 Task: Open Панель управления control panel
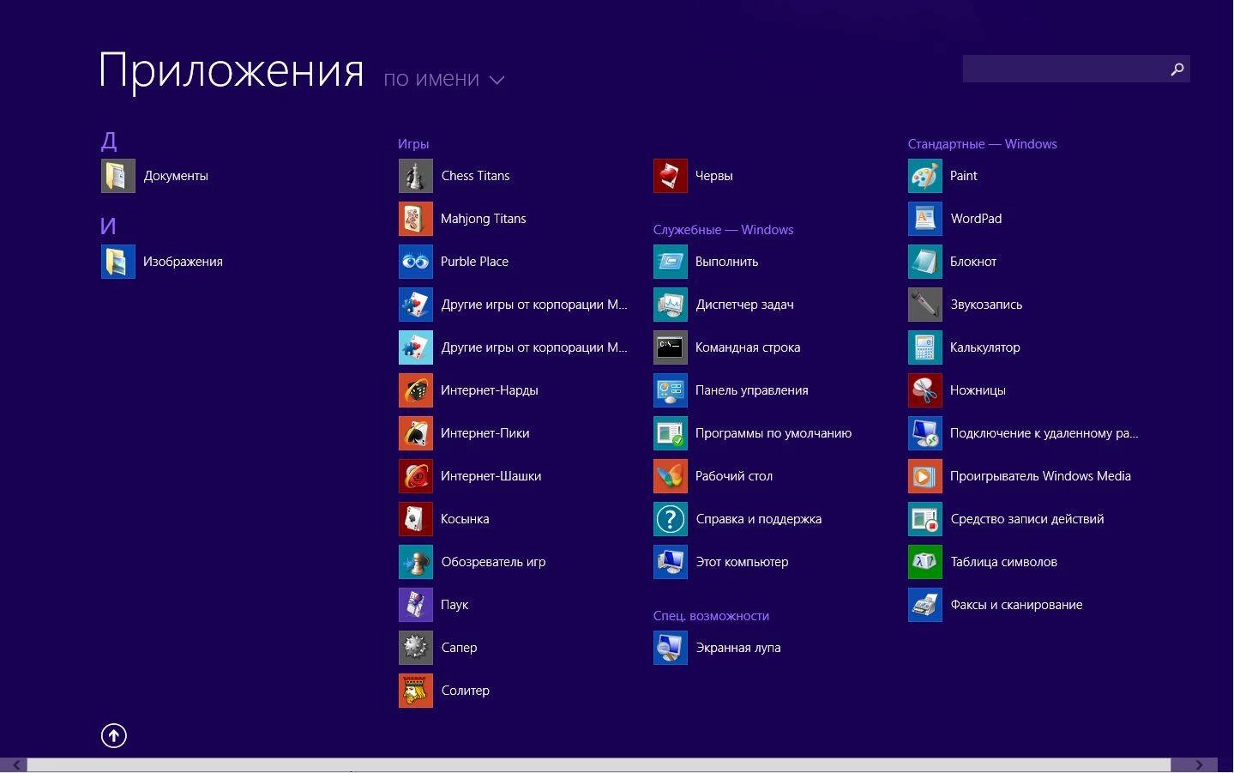(x=731, y=390)
